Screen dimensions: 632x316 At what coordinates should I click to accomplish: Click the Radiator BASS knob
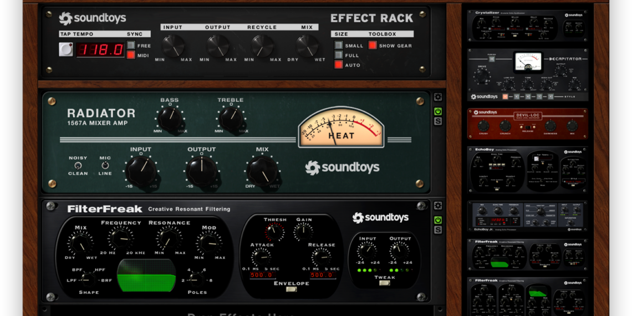169,119
